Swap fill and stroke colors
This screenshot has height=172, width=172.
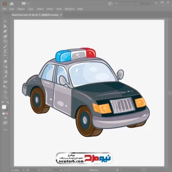7,103
